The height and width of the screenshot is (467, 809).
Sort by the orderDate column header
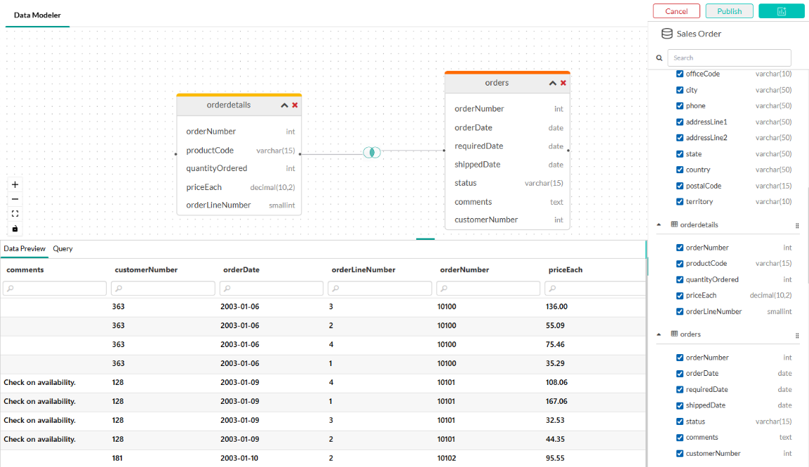pyautogui.click(x=241, y=269)
